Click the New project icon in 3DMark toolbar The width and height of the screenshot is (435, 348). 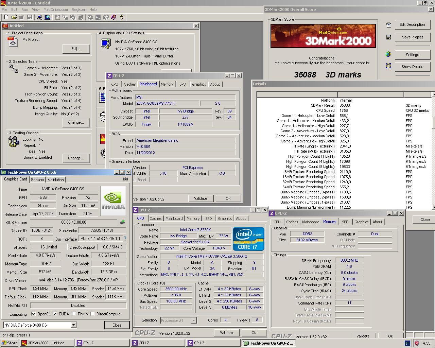point(6,17)
